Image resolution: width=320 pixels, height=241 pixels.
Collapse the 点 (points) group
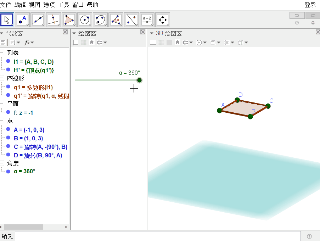click(x=2, y=120)
